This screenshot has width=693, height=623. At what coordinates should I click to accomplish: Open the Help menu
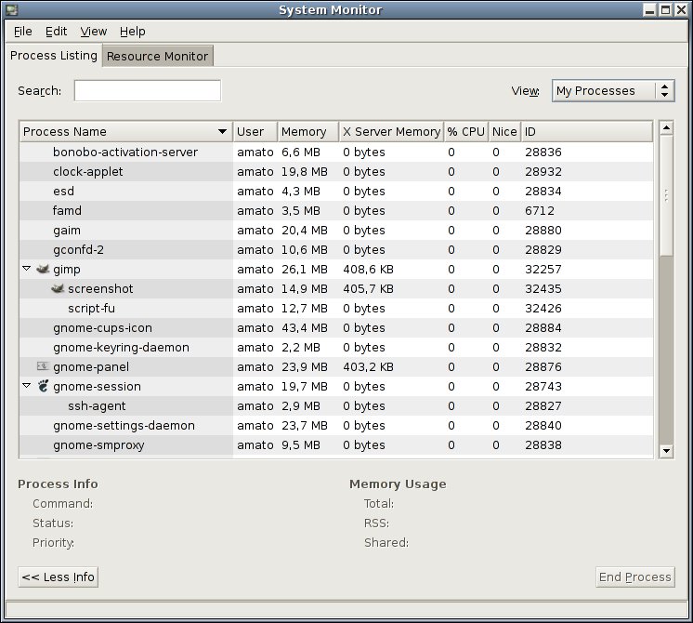tap(132, 32)
